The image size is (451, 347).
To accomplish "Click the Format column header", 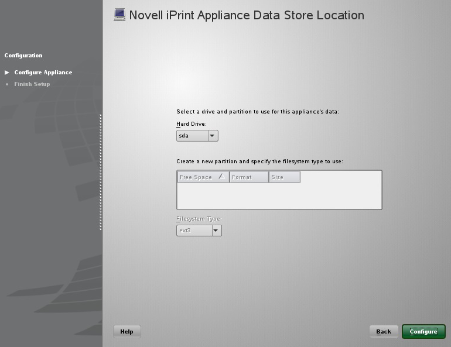I will point(249,177).
